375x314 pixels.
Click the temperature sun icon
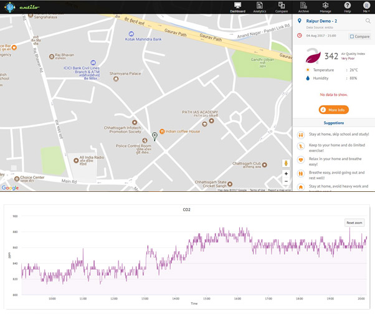pos(308,70)
